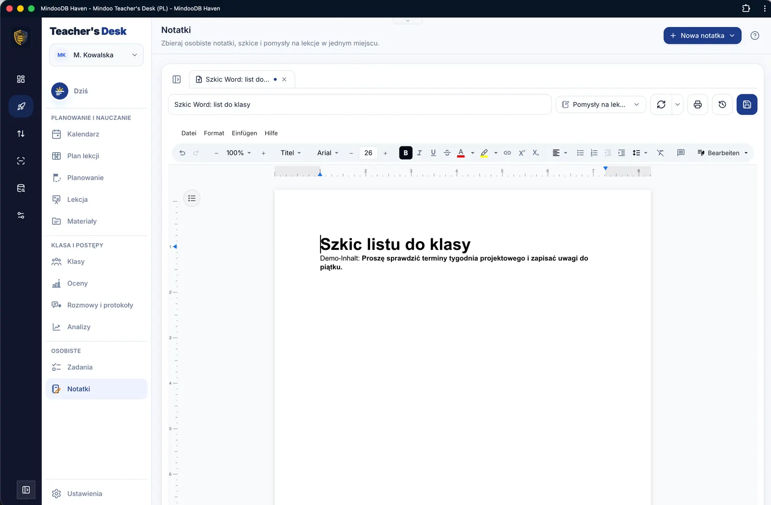Show the document outline

tap(192, 198)
